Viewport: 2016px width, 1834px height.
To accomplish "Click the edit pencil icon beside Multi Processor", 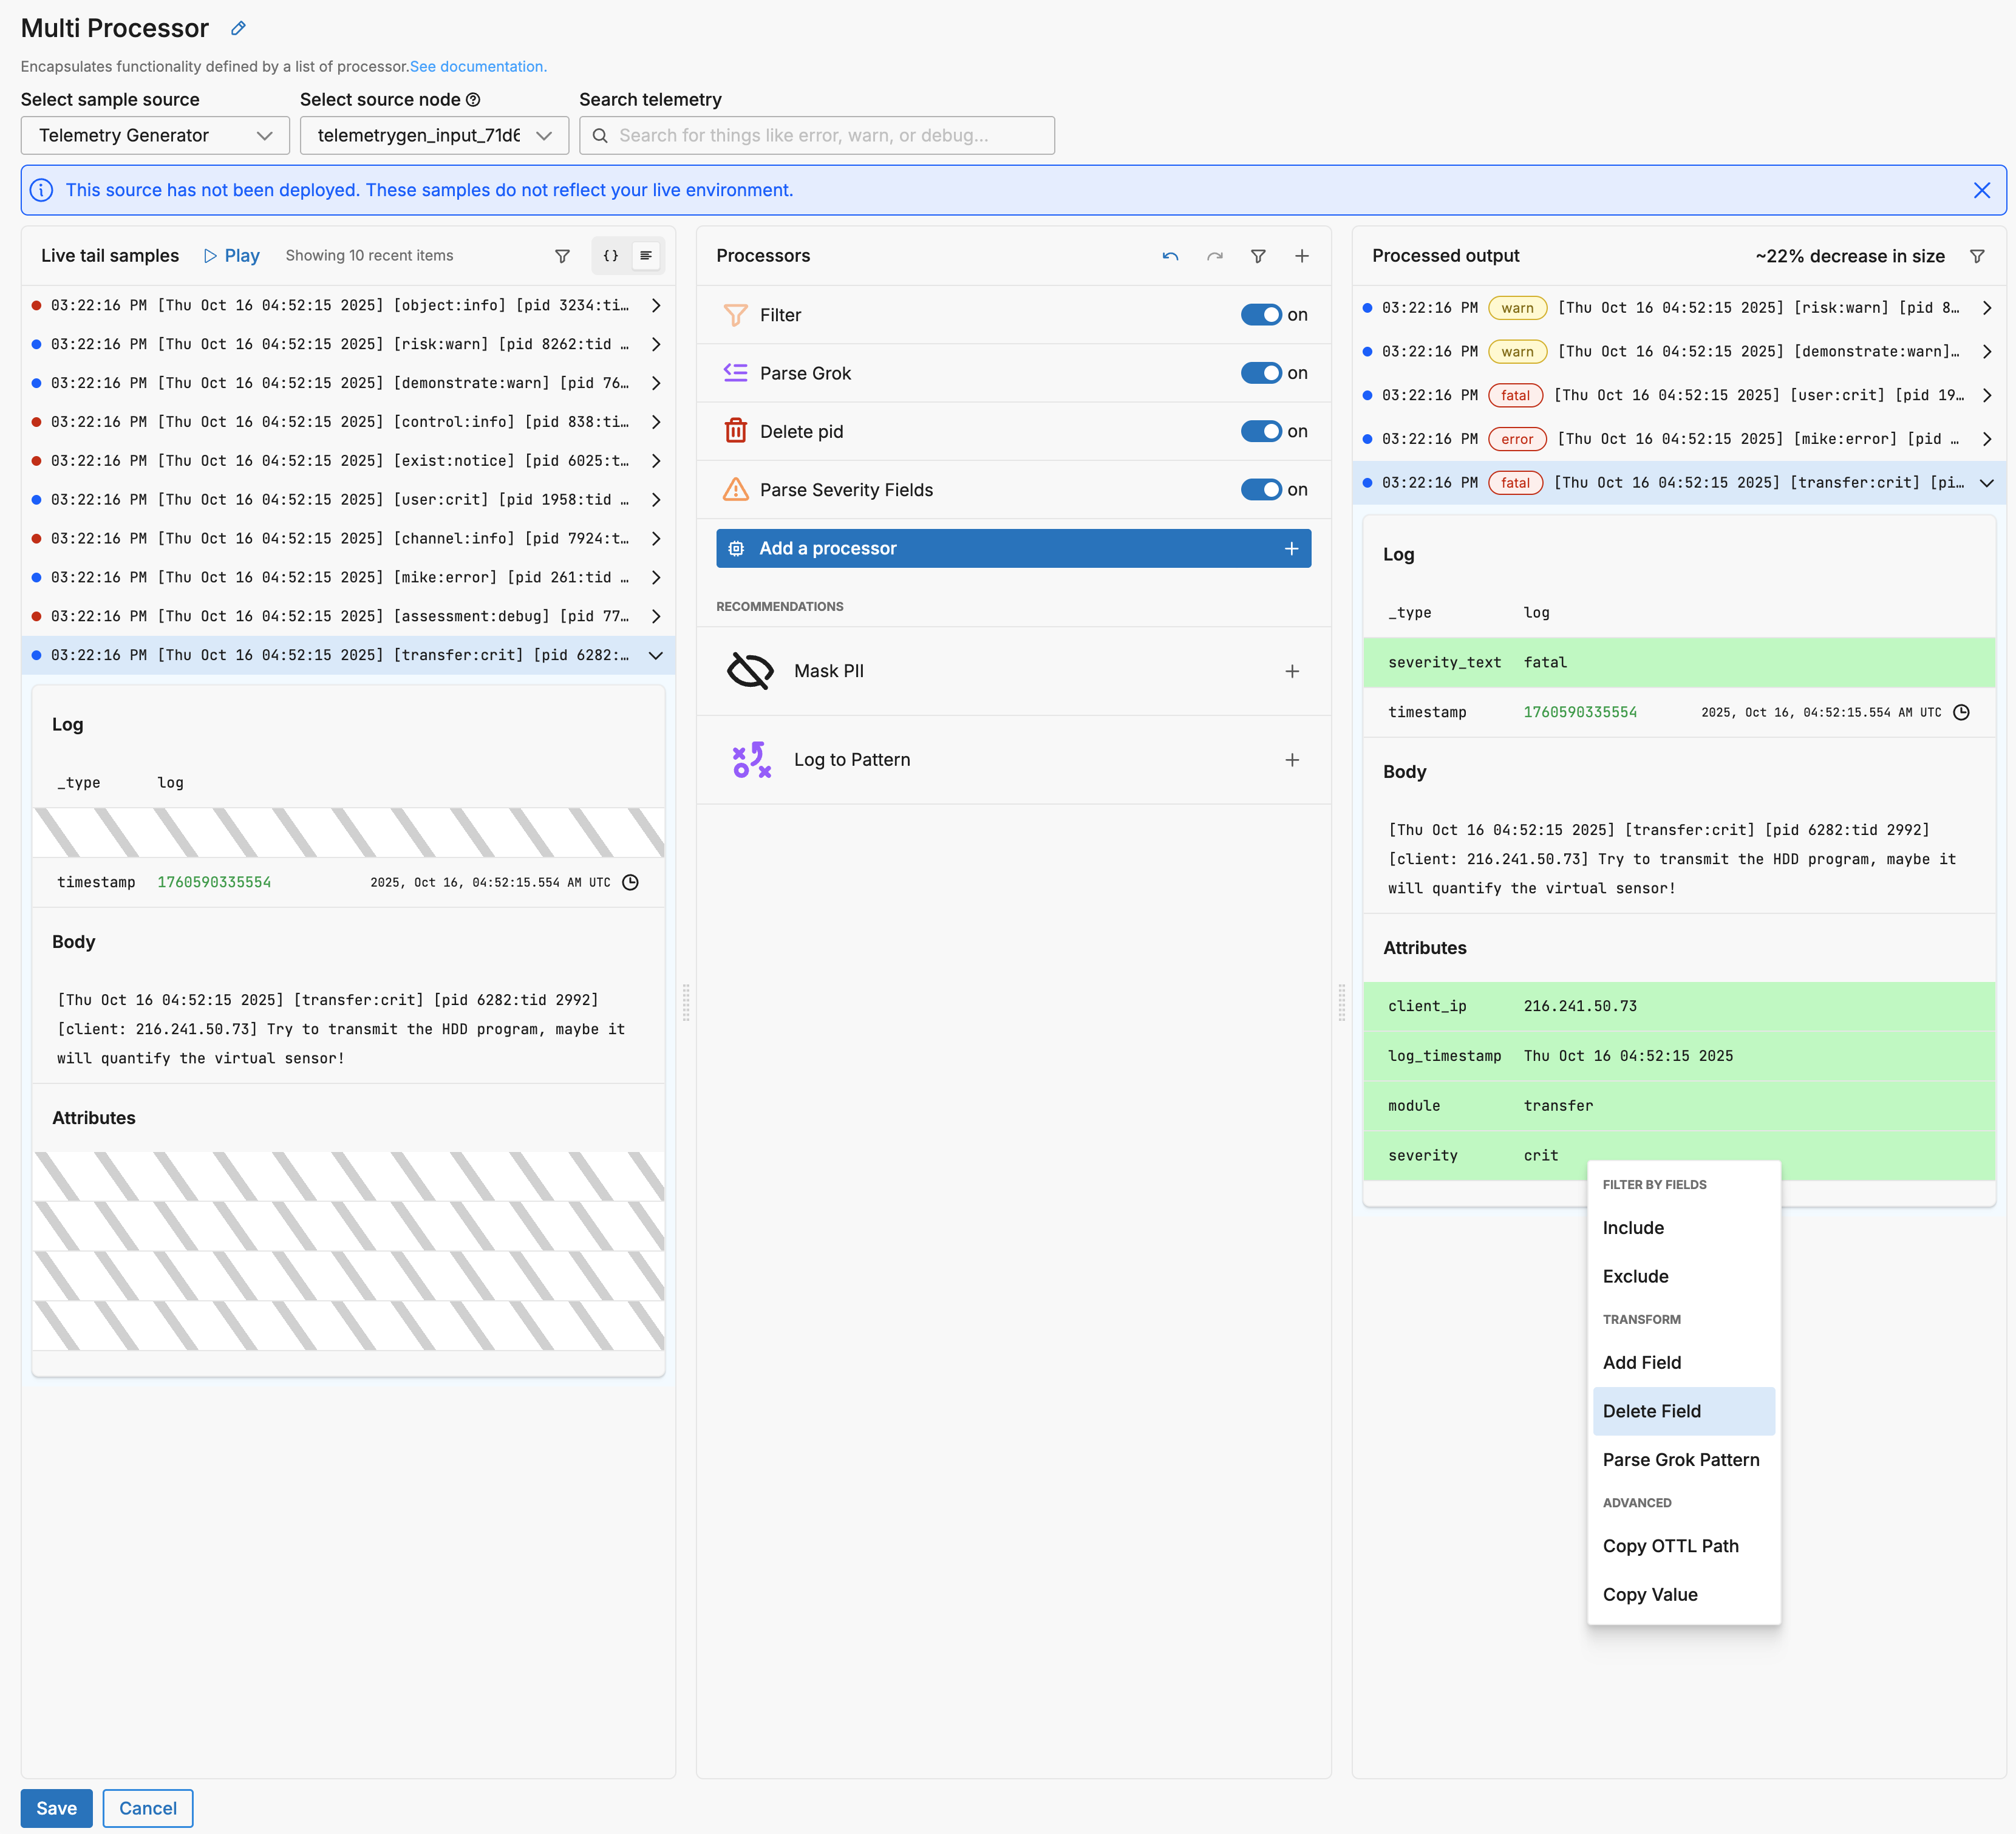I will [x=238, y=28].
